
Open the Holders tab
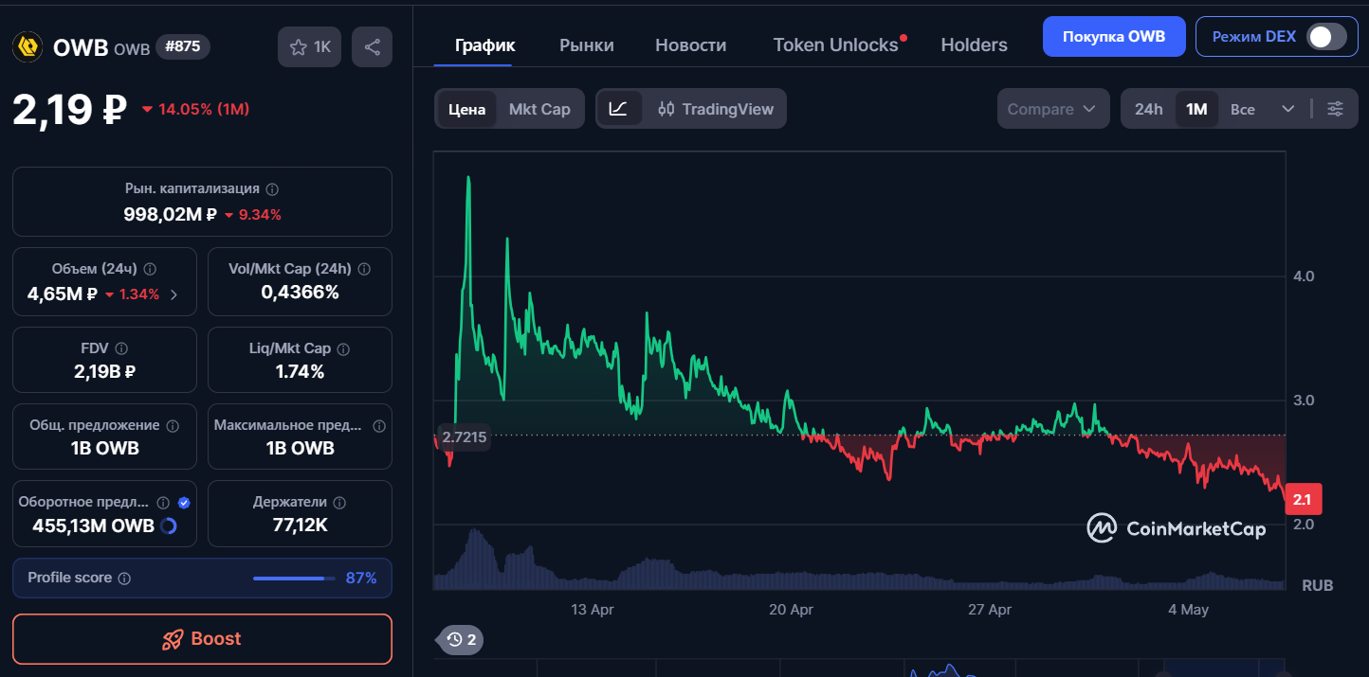coord(974,45)
